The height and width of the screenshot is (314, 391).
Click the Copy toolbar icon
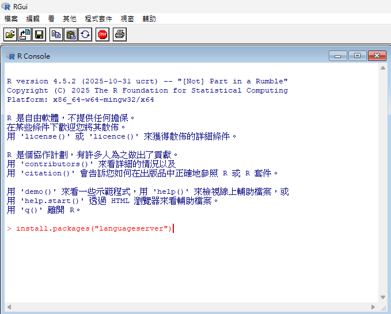click(56, 35)
